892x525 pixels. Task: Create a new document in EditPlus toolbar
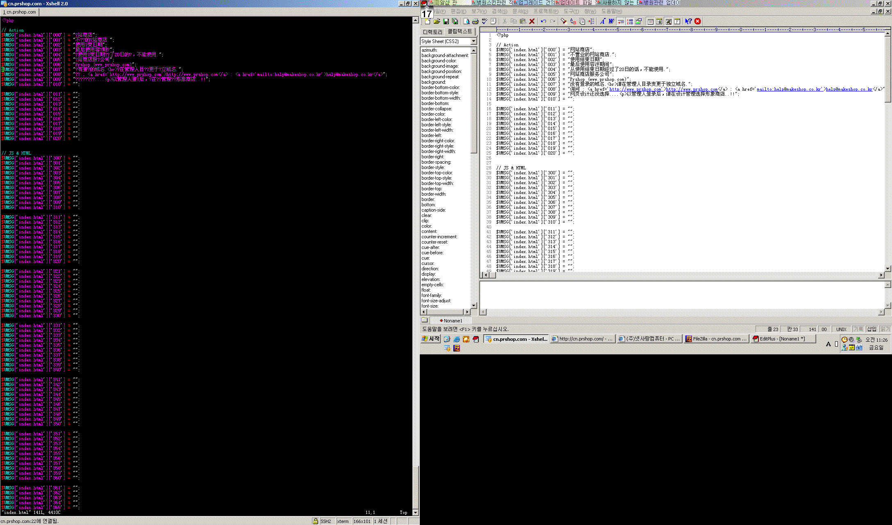[x=428, y=21]
